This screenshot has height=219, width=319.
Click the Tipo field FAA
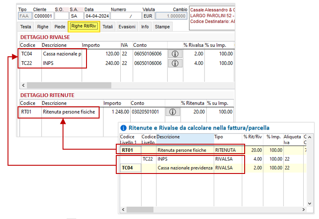pyautogui.click(x=25, y=16)
